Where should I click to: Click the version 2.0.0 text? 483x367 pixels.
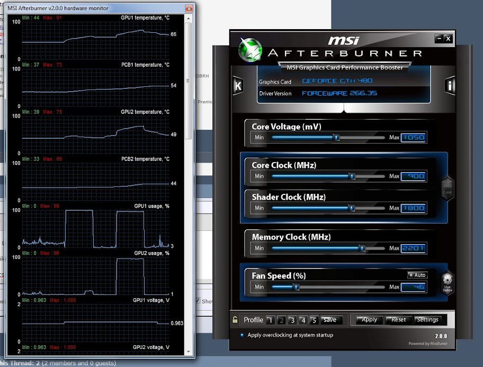(441, 336)
